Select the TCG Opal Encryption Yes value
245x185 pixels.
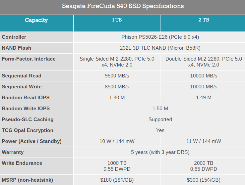[160, 130]
